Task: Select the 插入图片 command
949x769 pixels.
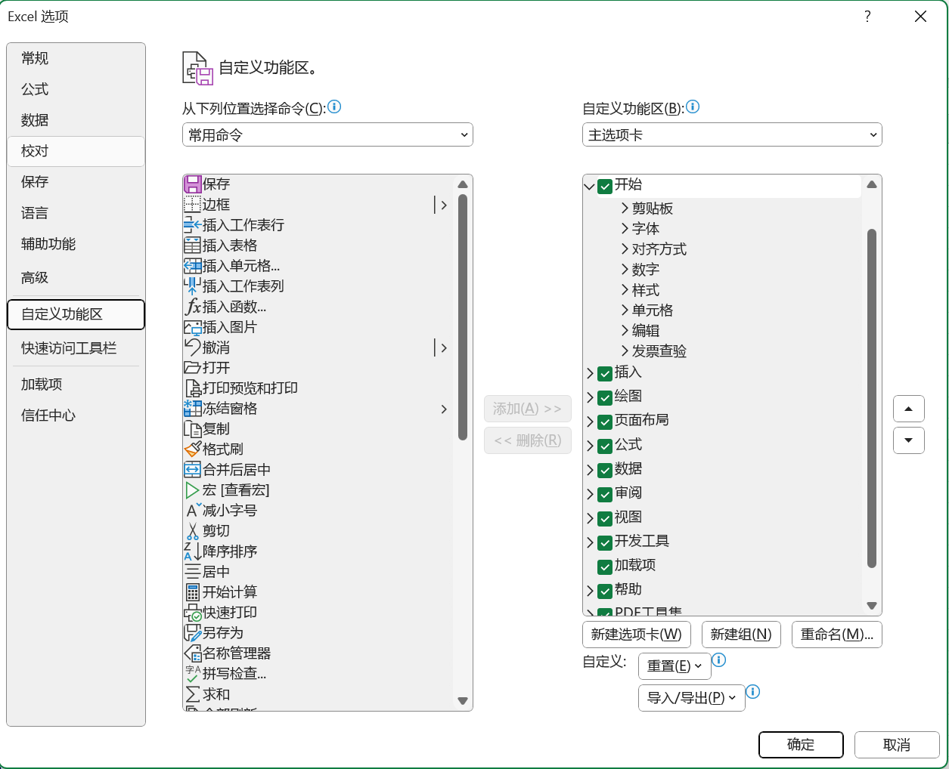Action: point(227,326)
